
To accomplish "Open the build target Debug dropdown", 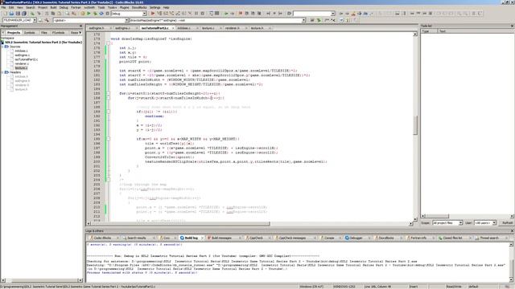I will 144,14.
